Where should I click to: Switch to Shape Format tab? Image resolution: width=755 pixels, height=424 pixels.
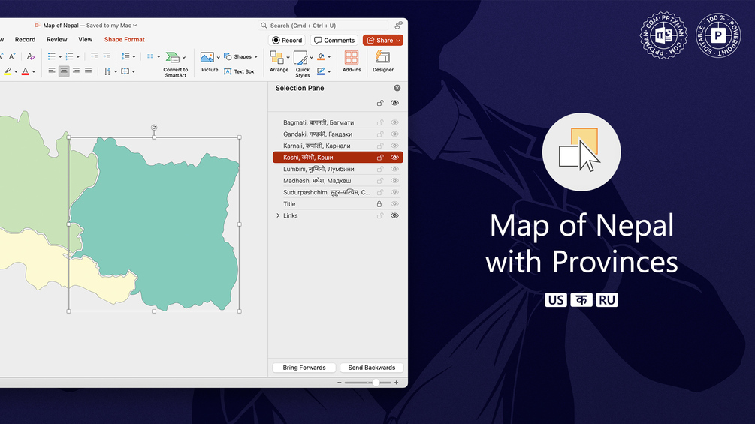tap(124, 40)
